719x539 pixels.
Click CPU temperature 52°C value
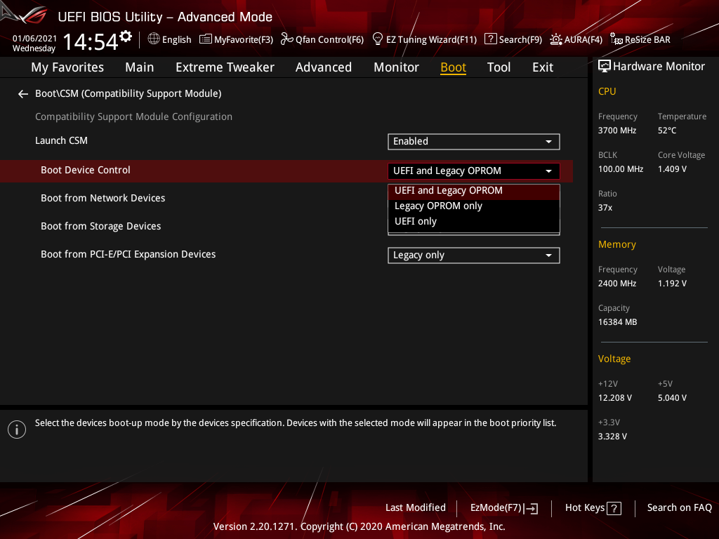(667, 131)
